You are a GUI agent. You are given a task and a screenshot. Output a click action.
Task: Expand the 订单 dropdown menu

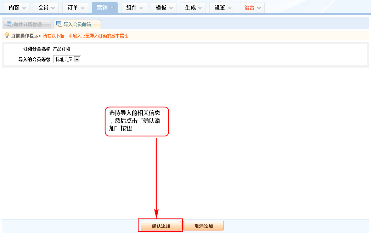[x=75, y=7]
